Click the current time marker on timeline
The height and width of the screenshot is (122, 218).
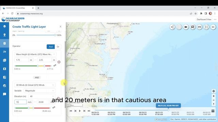(x=168, y=110)
